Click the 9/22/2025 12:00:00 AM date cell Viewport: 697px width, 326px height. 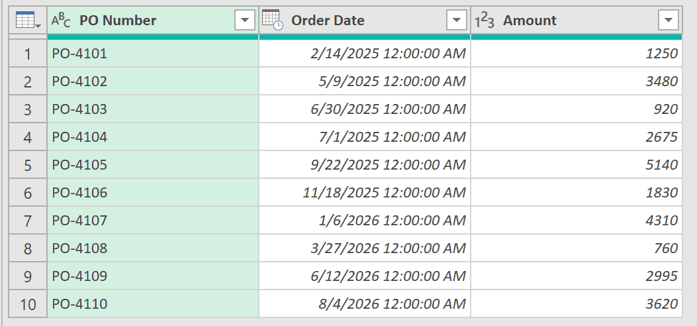[365, 164]
